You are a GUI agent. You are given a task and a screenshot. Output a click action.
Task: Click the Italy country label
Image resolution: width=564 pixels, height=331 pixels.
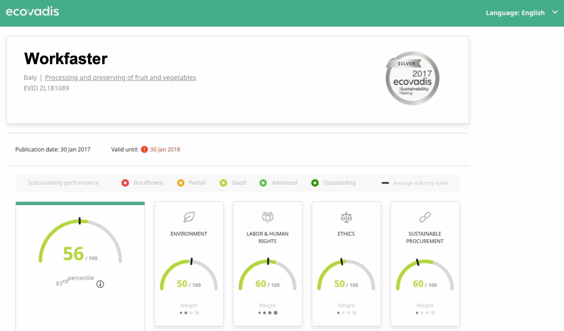(30, 78)
